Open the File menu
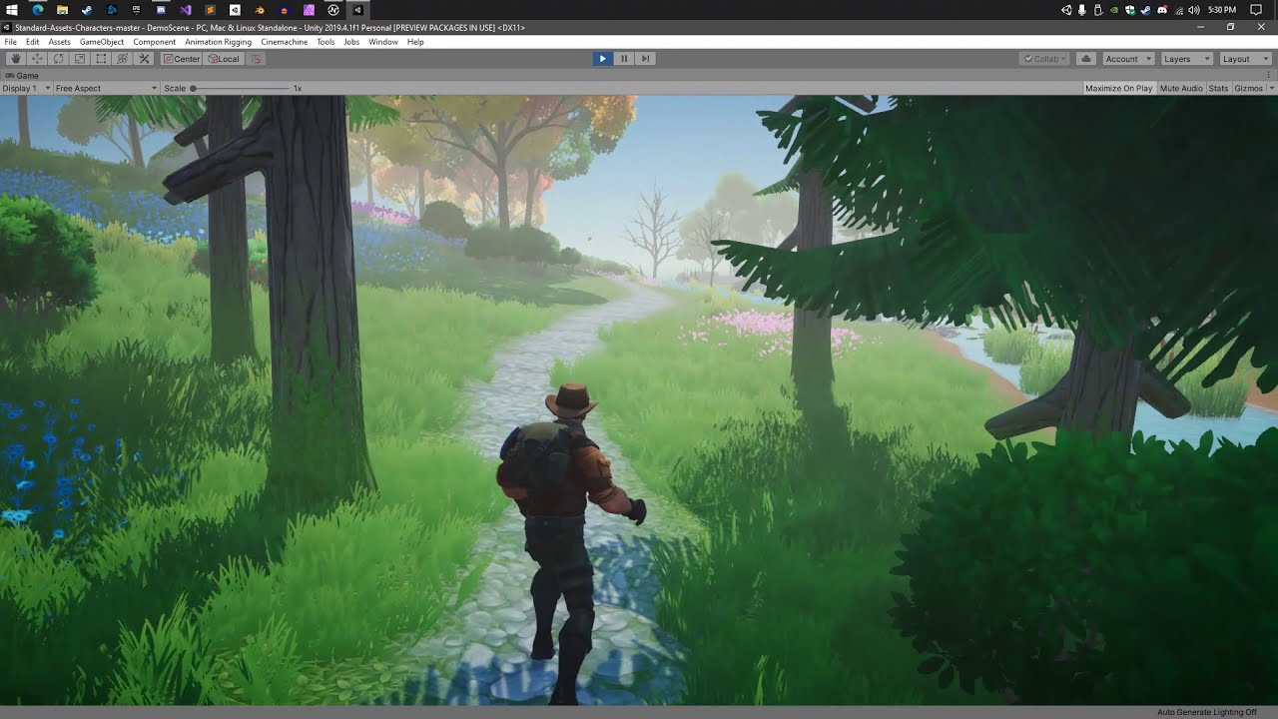 pos(10,42)
